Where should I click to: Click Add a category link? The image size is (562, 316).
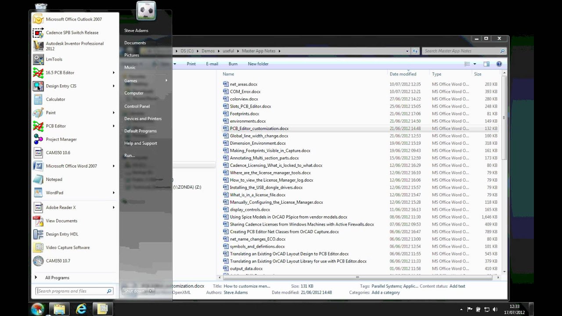(x=385, y=293)
